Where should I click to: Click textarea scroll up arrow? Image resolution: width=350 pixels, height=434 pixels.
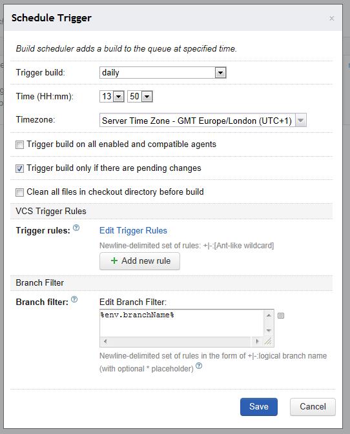click(x=269, y=315)
